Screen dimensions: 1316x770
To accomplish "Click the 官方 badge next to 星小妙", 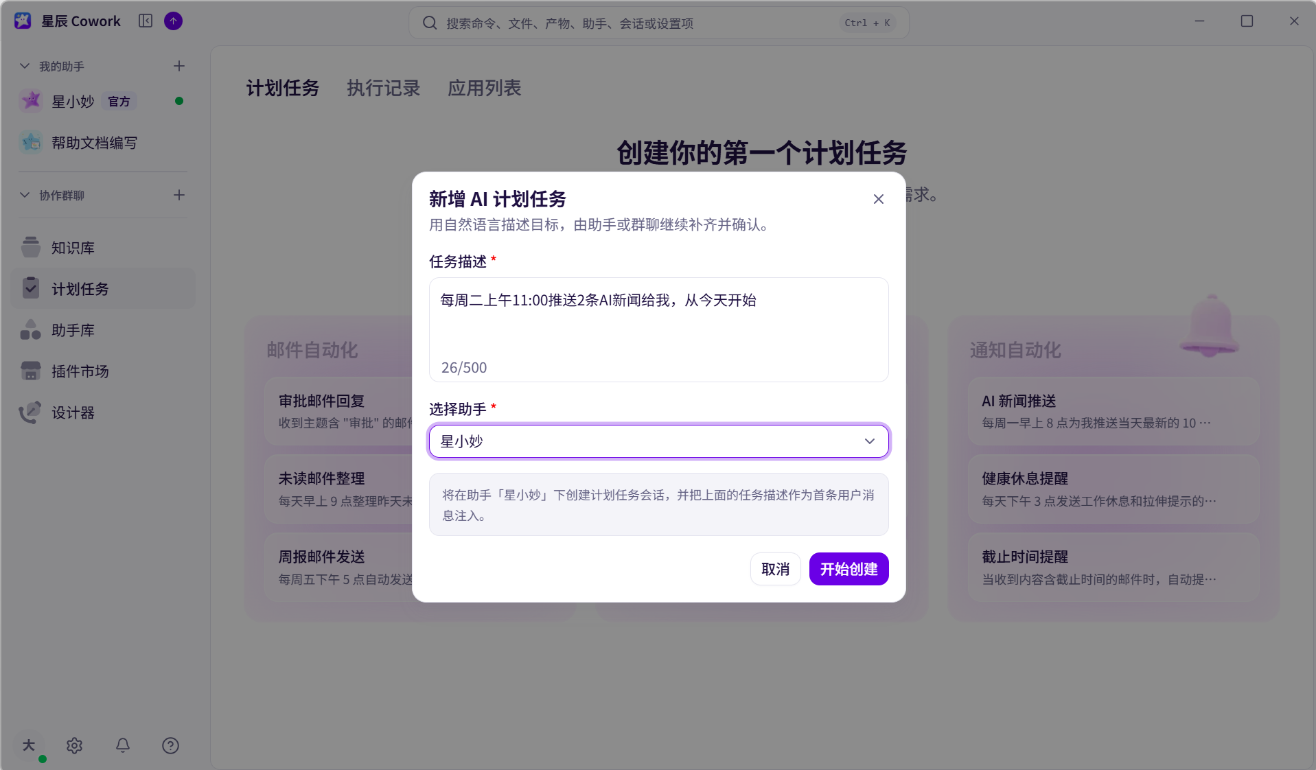I will [119, 102].
